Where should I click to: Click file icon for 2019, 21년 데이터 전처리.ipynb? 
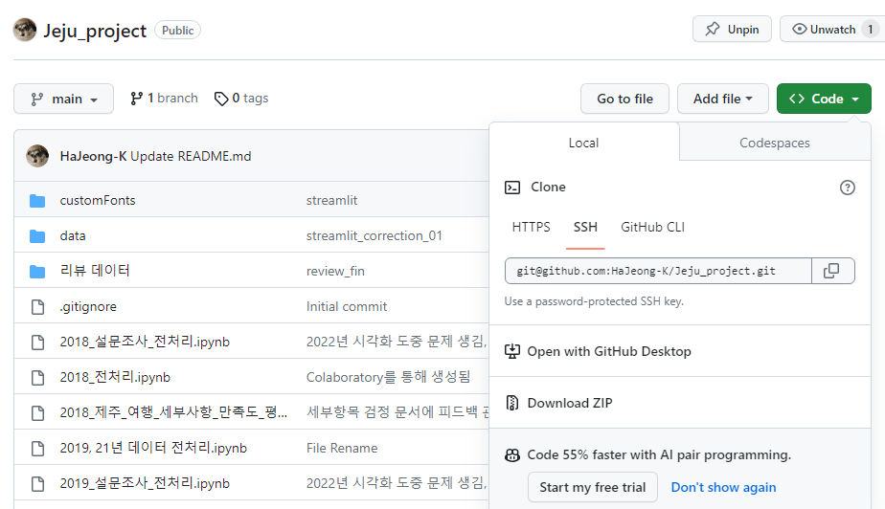tap(37, 448)
